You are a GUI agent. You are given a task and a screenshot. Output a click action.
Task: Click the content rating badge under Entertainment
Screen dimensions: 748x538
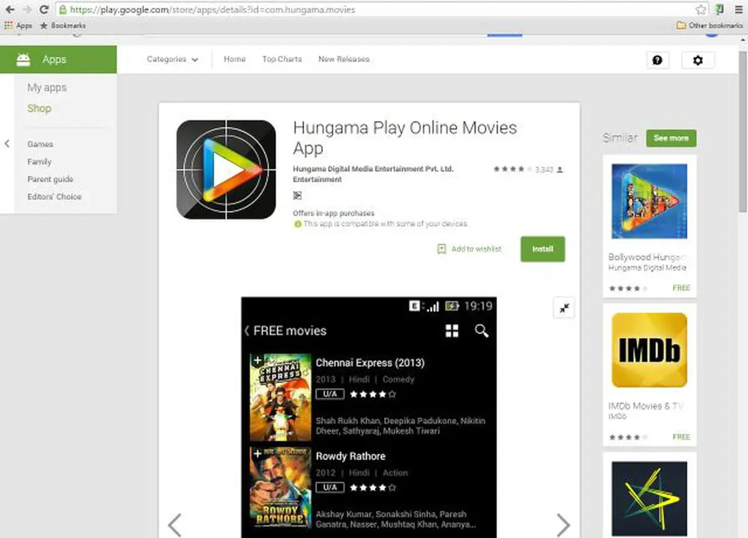[297, 196]
